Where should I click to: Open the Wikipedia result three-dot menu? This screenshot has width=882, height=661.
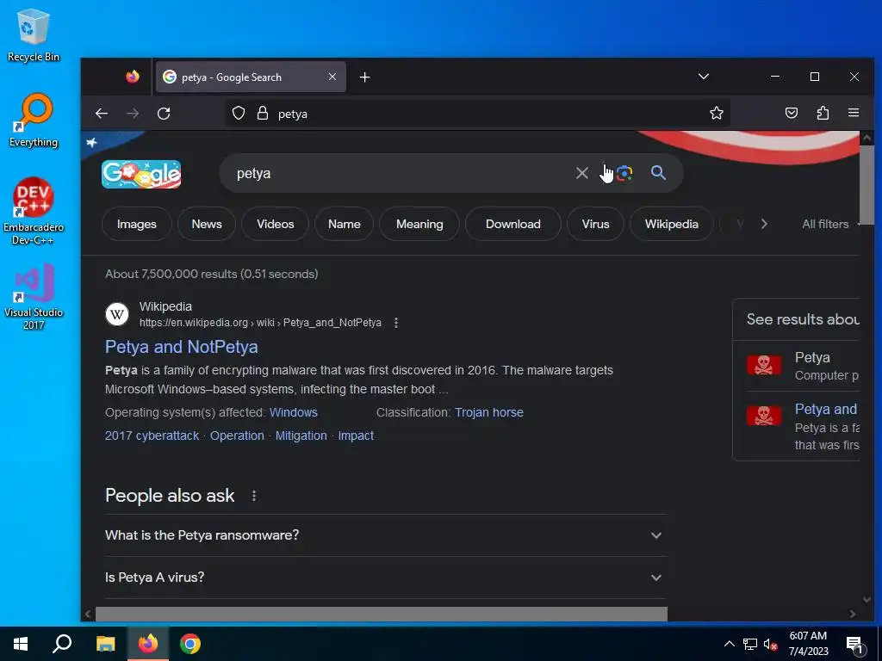[x=396, y=323]
